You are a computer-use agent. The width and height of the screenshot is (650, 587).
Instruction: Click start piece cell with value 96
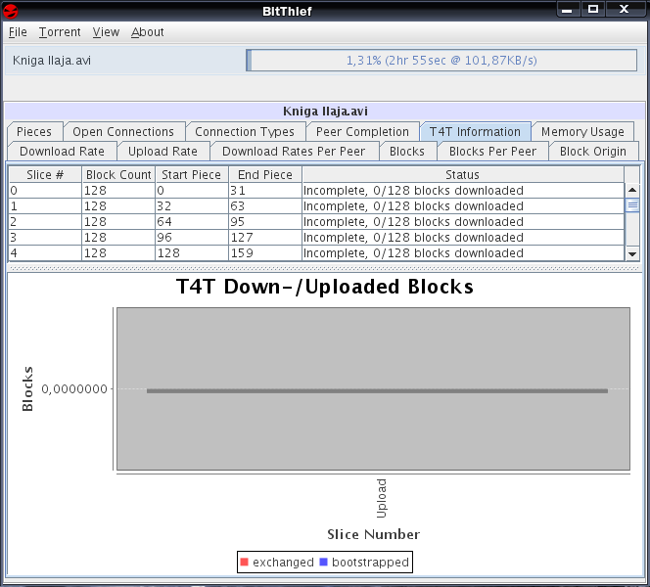192,238
